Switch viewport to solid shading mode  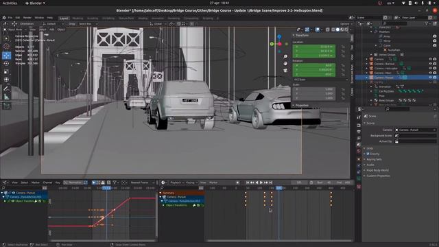point(337,30)
